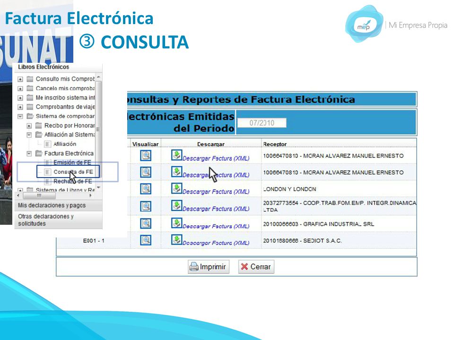
Task: Select Afiliación tree item
Action: 65,144
